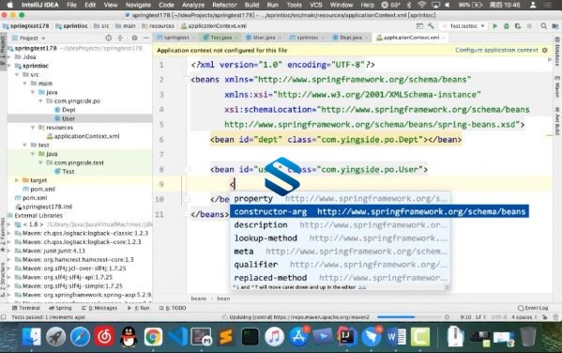Choose qualifier from completion popup

(341, 265)
